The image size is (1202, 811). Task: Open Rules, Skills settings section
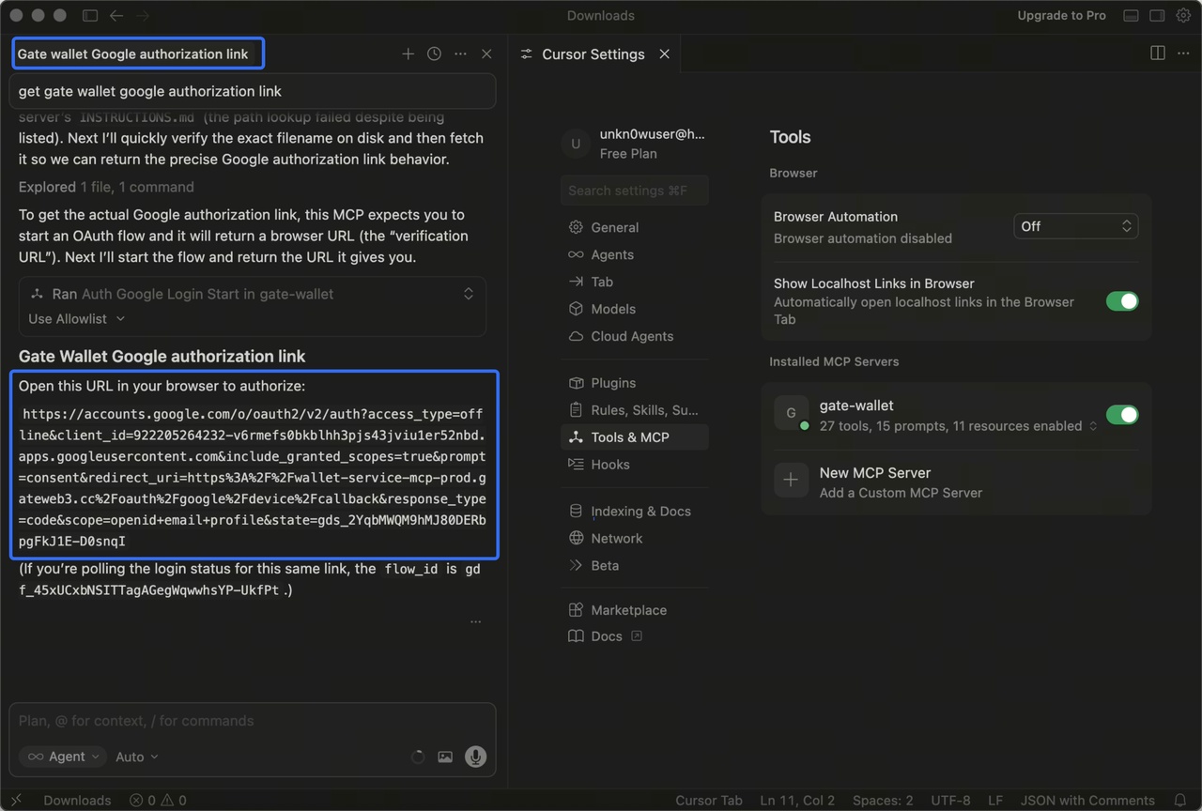(643, 410)
